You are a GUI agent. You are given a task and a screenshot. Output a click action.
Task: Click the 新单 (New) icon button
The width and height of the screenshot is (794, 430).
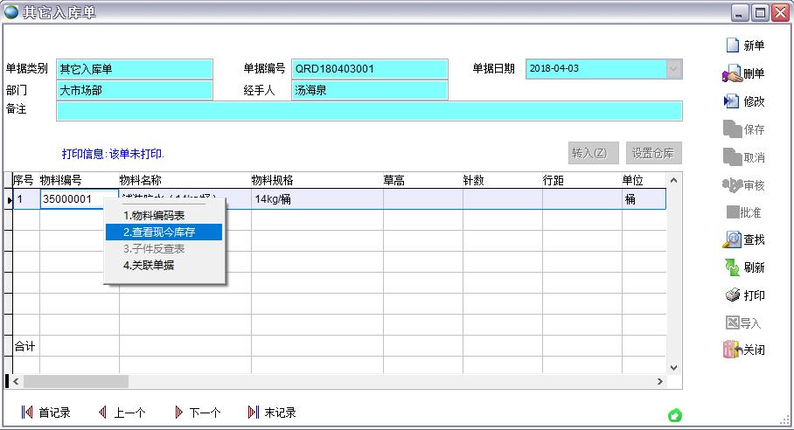pyautogui.click(x=743, y=46)
